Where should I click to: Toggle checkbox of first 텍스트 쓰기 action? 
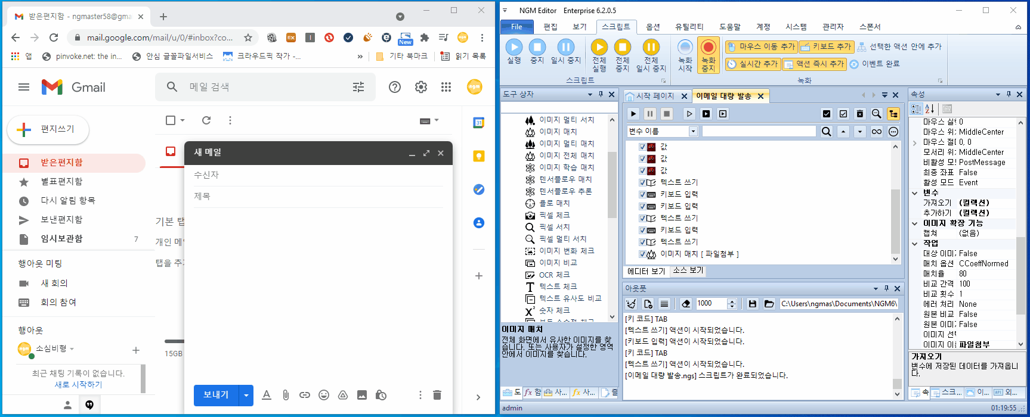click(642, 182)
